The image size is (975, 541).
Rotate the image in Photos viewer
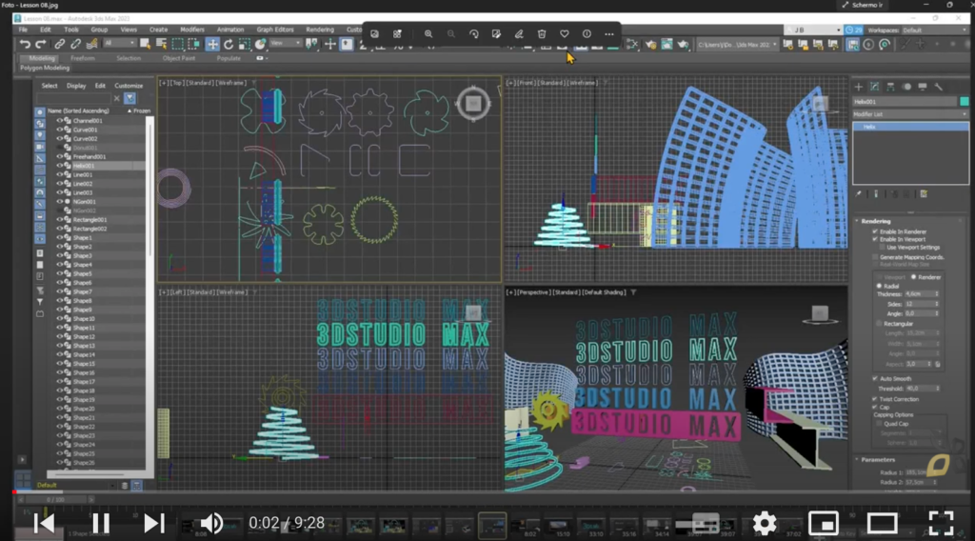[474, 34]
